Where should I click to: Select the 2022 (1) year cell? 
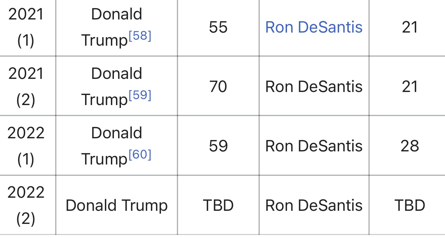tap(26, 146)
